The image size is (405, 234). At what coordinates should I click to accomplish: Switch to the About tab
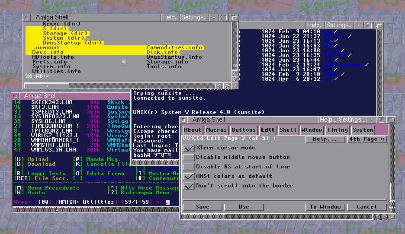point(193,130)
